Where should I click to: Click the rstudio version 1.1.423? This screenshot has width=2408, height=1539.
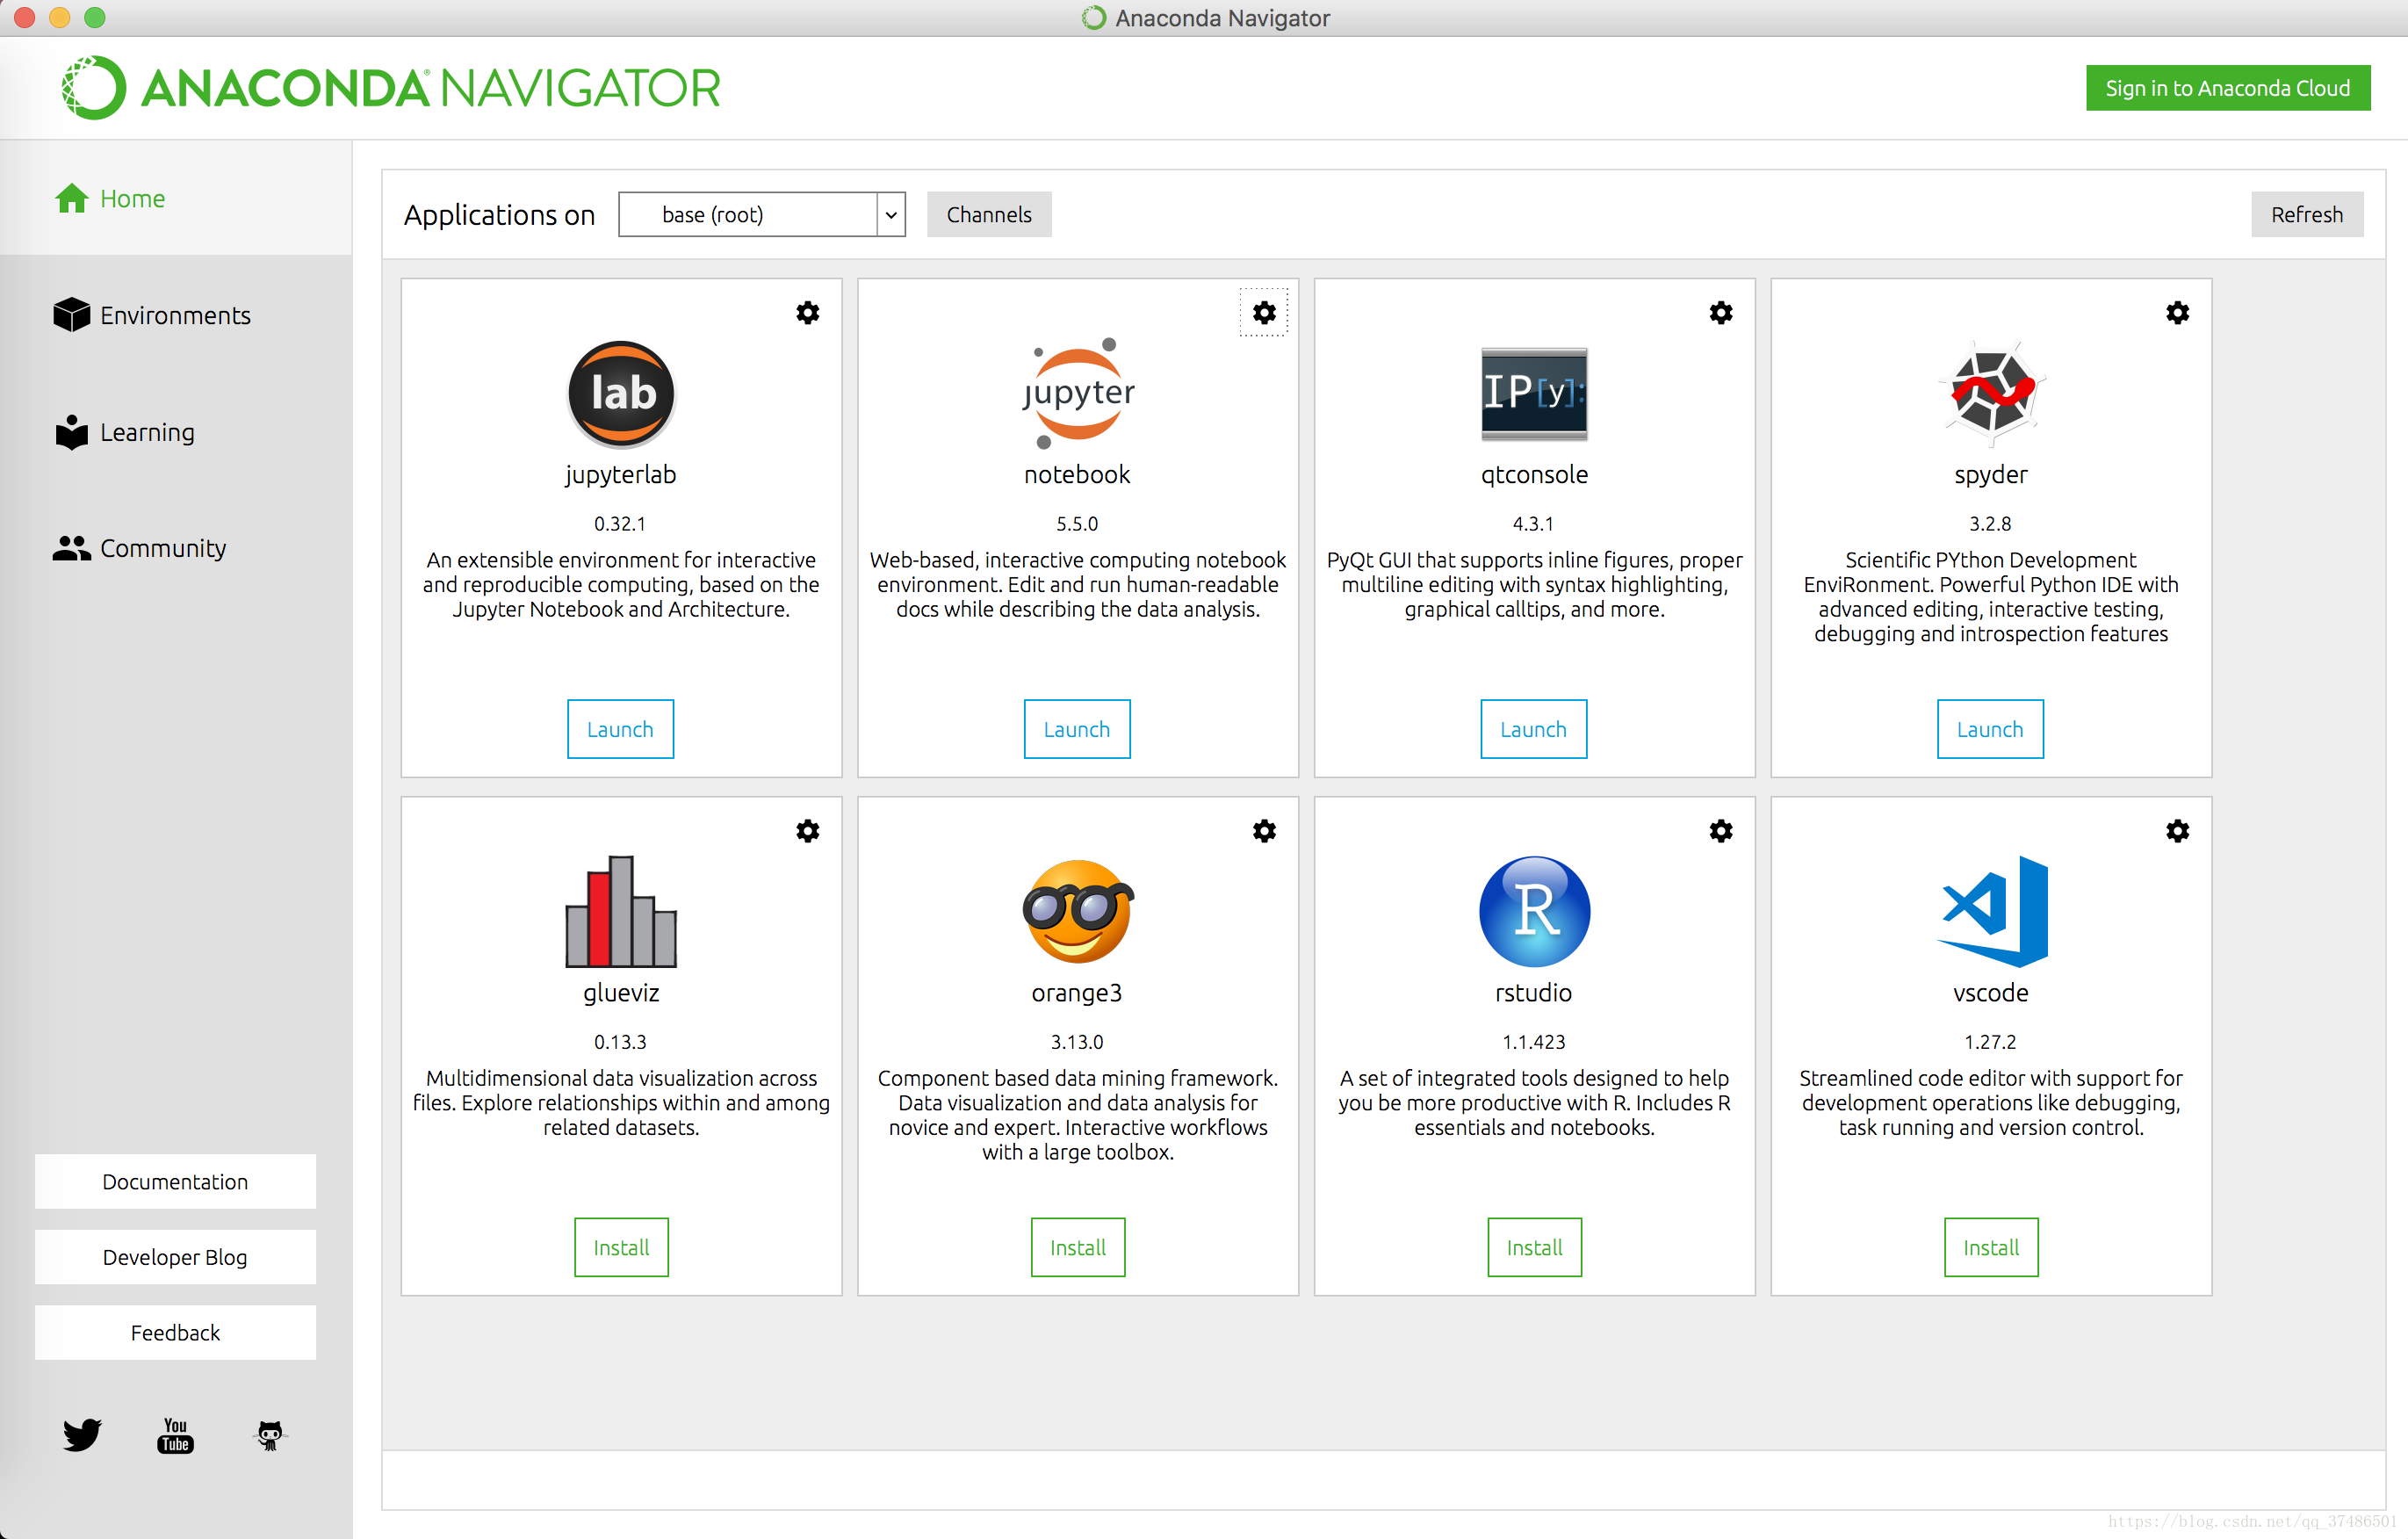click(1534, 1042)
